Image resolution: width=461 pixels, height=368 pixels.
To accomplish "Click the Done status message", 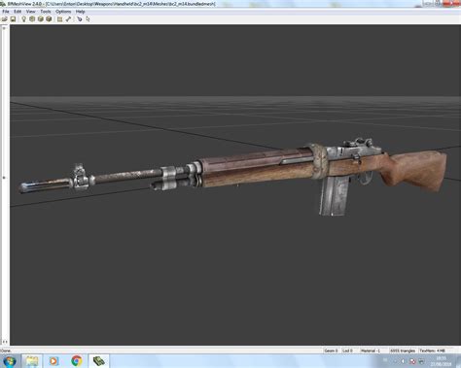I will tap(6, 351).
